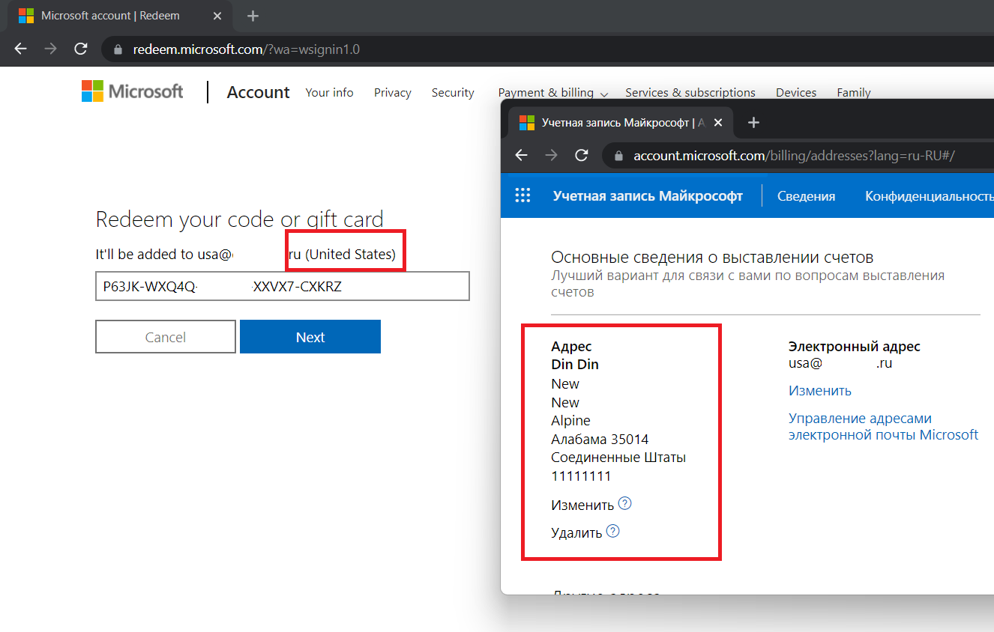Go to Your info menu item
The height and width of the screenshot is (632, 994).
click(x=329, y=92)
